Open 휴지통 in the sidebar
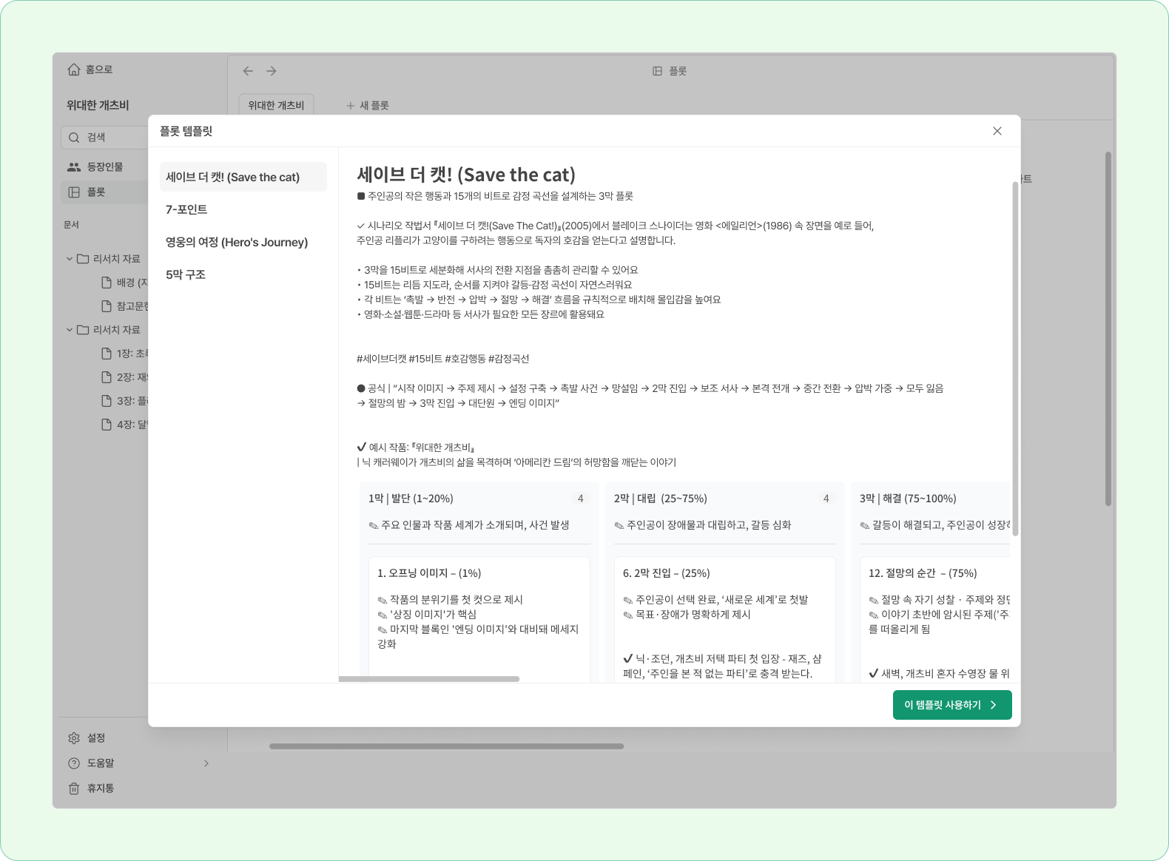This screenshot has width=1169, height=861. tap(101, 789)
